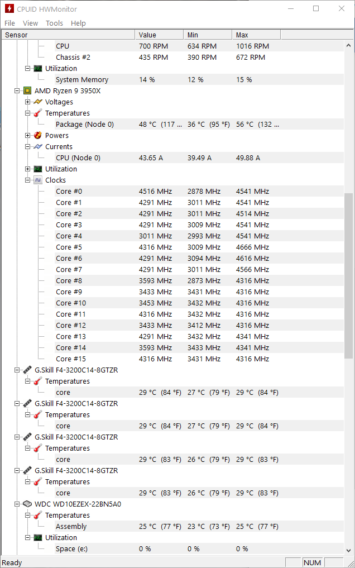Screen dimensions: 355x568
Task: Collapse the first G.Skill F4-3200C14-8GTZR node
Action: (x=17, y=370)
